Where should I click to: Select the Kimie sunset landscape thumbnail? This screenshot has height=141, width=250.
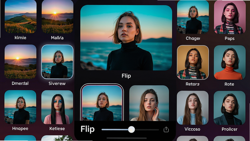pyautogui.click(x=21, y=17)
